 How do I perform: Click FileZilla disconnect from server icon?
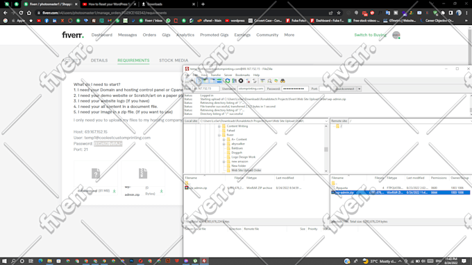[248, 81]
